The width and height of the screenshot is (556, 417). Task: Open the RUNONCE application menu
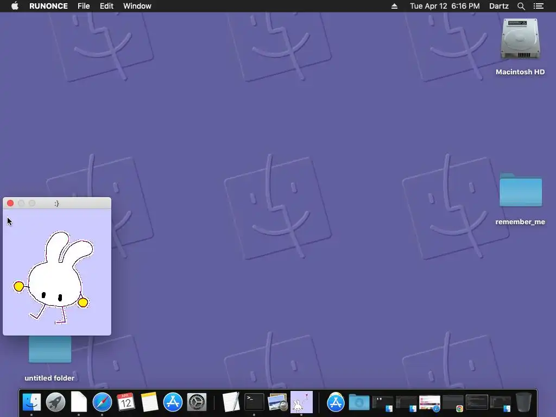[x=48, y=6]
